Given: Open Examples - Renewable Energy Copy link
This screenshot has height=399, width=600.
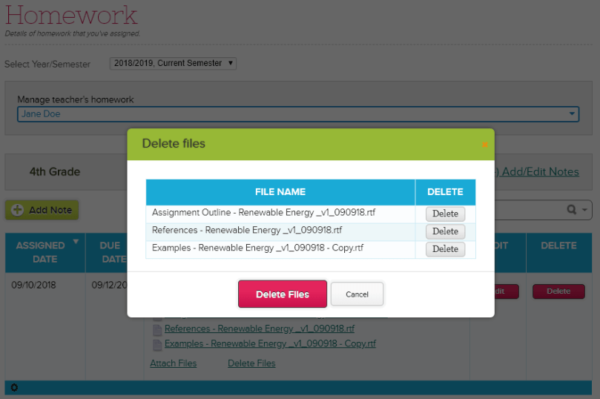Looking at the screenshot, I should (x=270, y=343).
